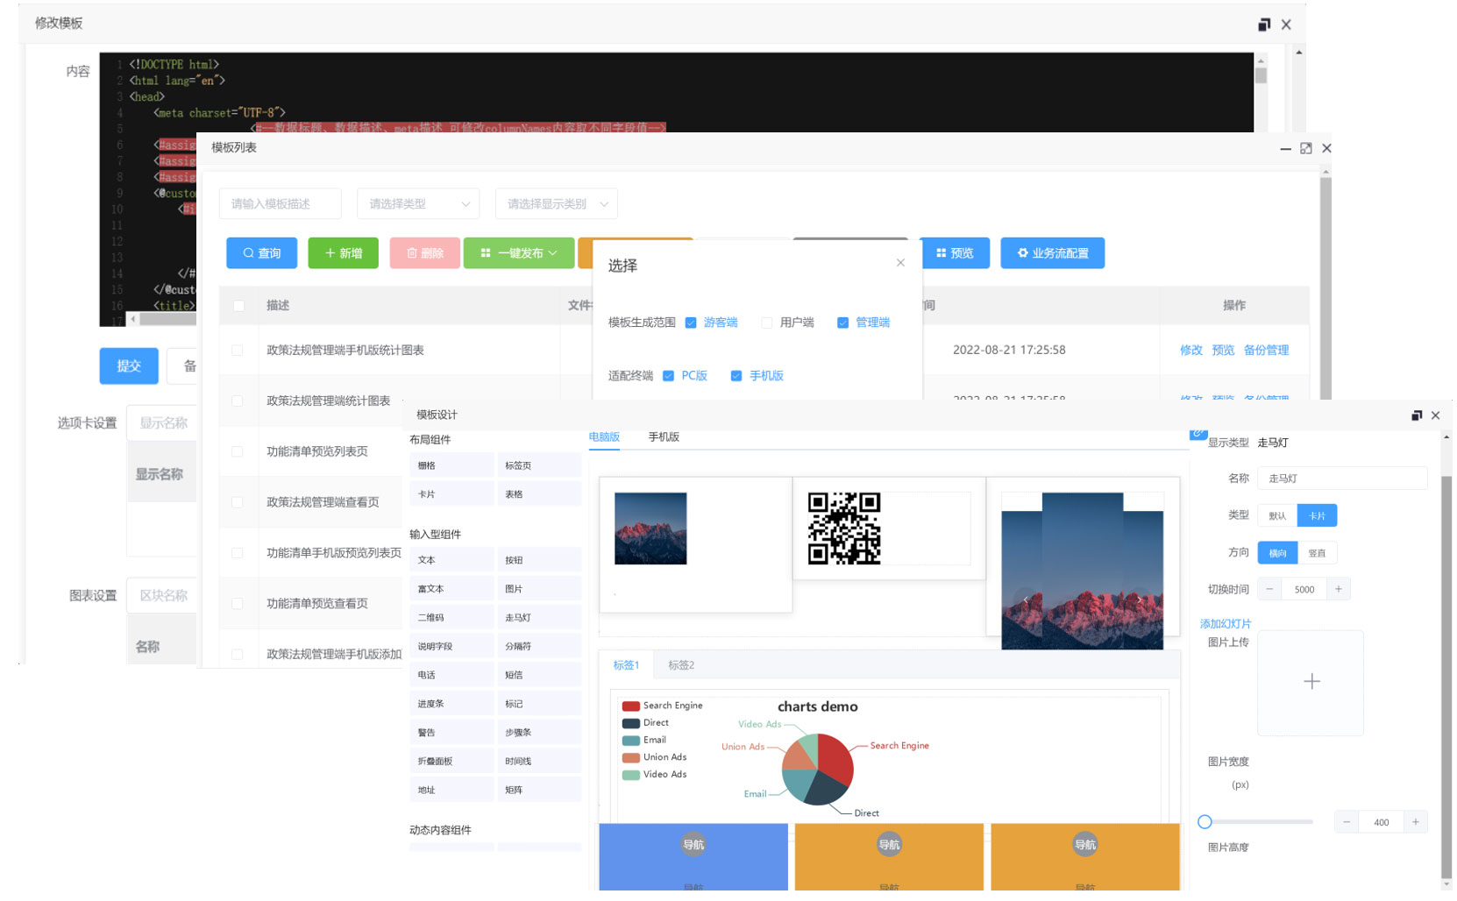Switch to the 标签2 tab
This screenshot has height=901, width=1457.
(681, 666)
